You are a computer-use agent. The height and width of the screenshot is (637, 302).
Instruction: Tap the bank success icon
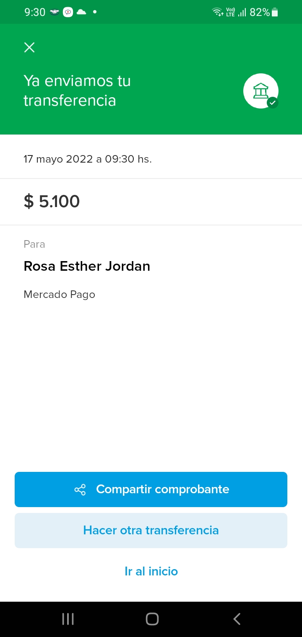[260, 90]
